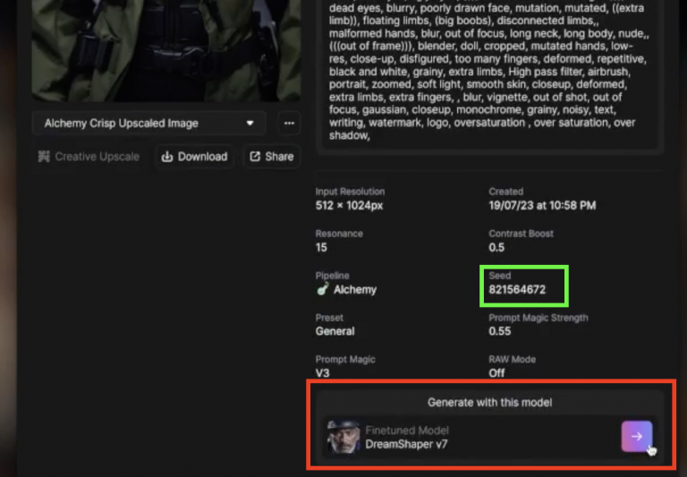Select the DreamShaper v7 model thumbnail
This screenshot has width=687, height=477.
pyautogui.click(x=343, y=437)
